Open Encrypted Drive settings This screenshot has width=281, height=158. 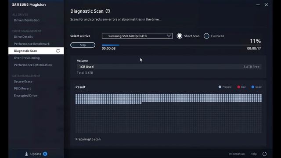(25, 96)
